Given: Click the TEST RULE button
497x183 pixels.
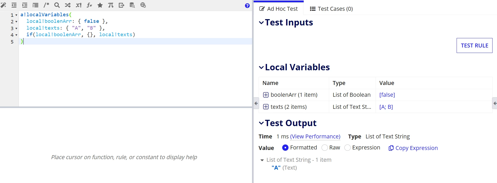Looking at the screenshot, I should click(x=474, y=46).
